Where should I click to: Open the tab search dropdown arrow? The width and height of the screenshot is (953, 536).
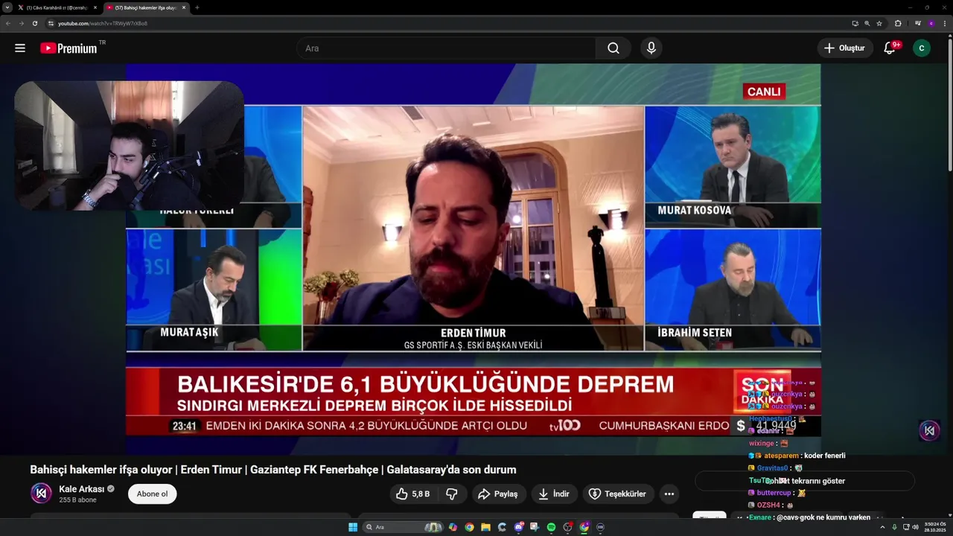tap(7, 7)
